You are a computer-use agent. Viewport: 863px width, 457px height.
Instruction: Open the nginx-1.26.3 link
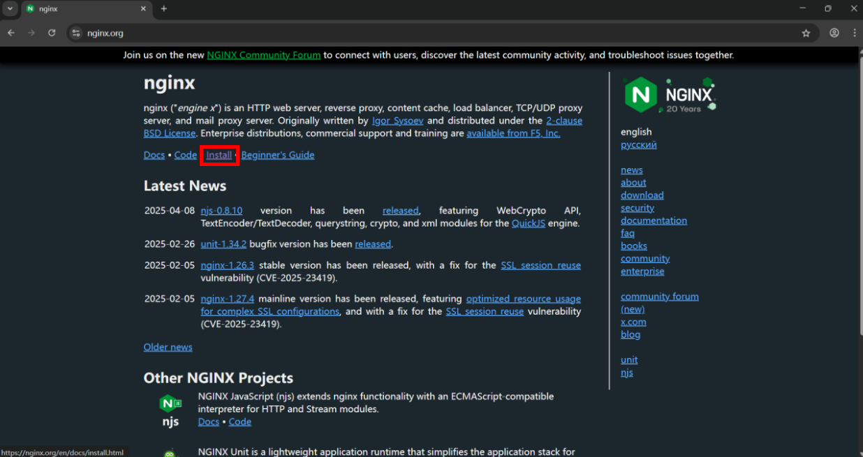(x=227, y=265)
